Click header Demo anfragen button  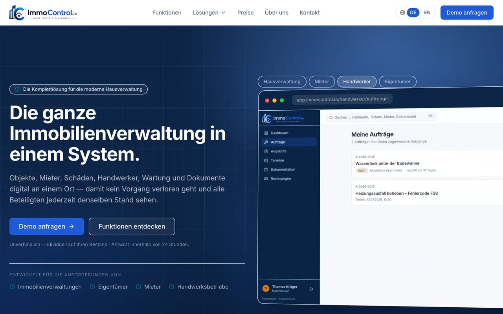(467, 13)
